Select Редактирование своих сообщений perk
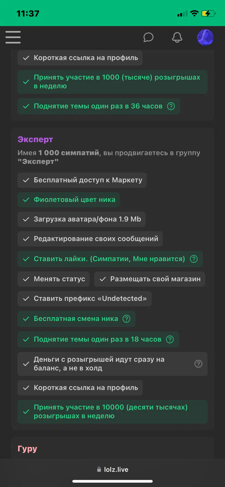Screen dimensions: 225x487 [x=90, y=239]
